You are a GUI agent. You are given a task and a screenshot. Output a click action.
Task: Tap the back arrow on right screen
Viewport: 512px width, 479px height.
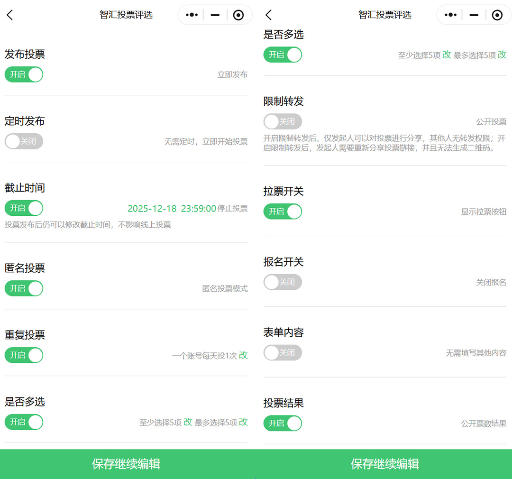269,15
